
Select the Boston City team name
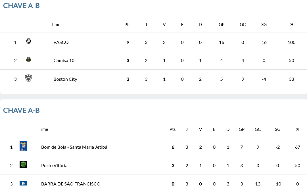click(x=65, y=79)
